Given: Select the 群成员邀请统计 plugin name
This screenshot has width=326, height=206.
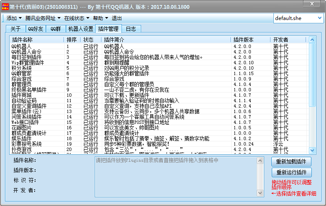Looking at the screenshot, I should point(29,133).
